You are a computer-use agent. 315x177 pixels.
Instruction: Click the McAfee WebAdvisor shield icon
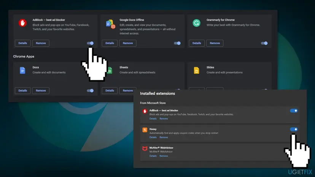[145, 149]
